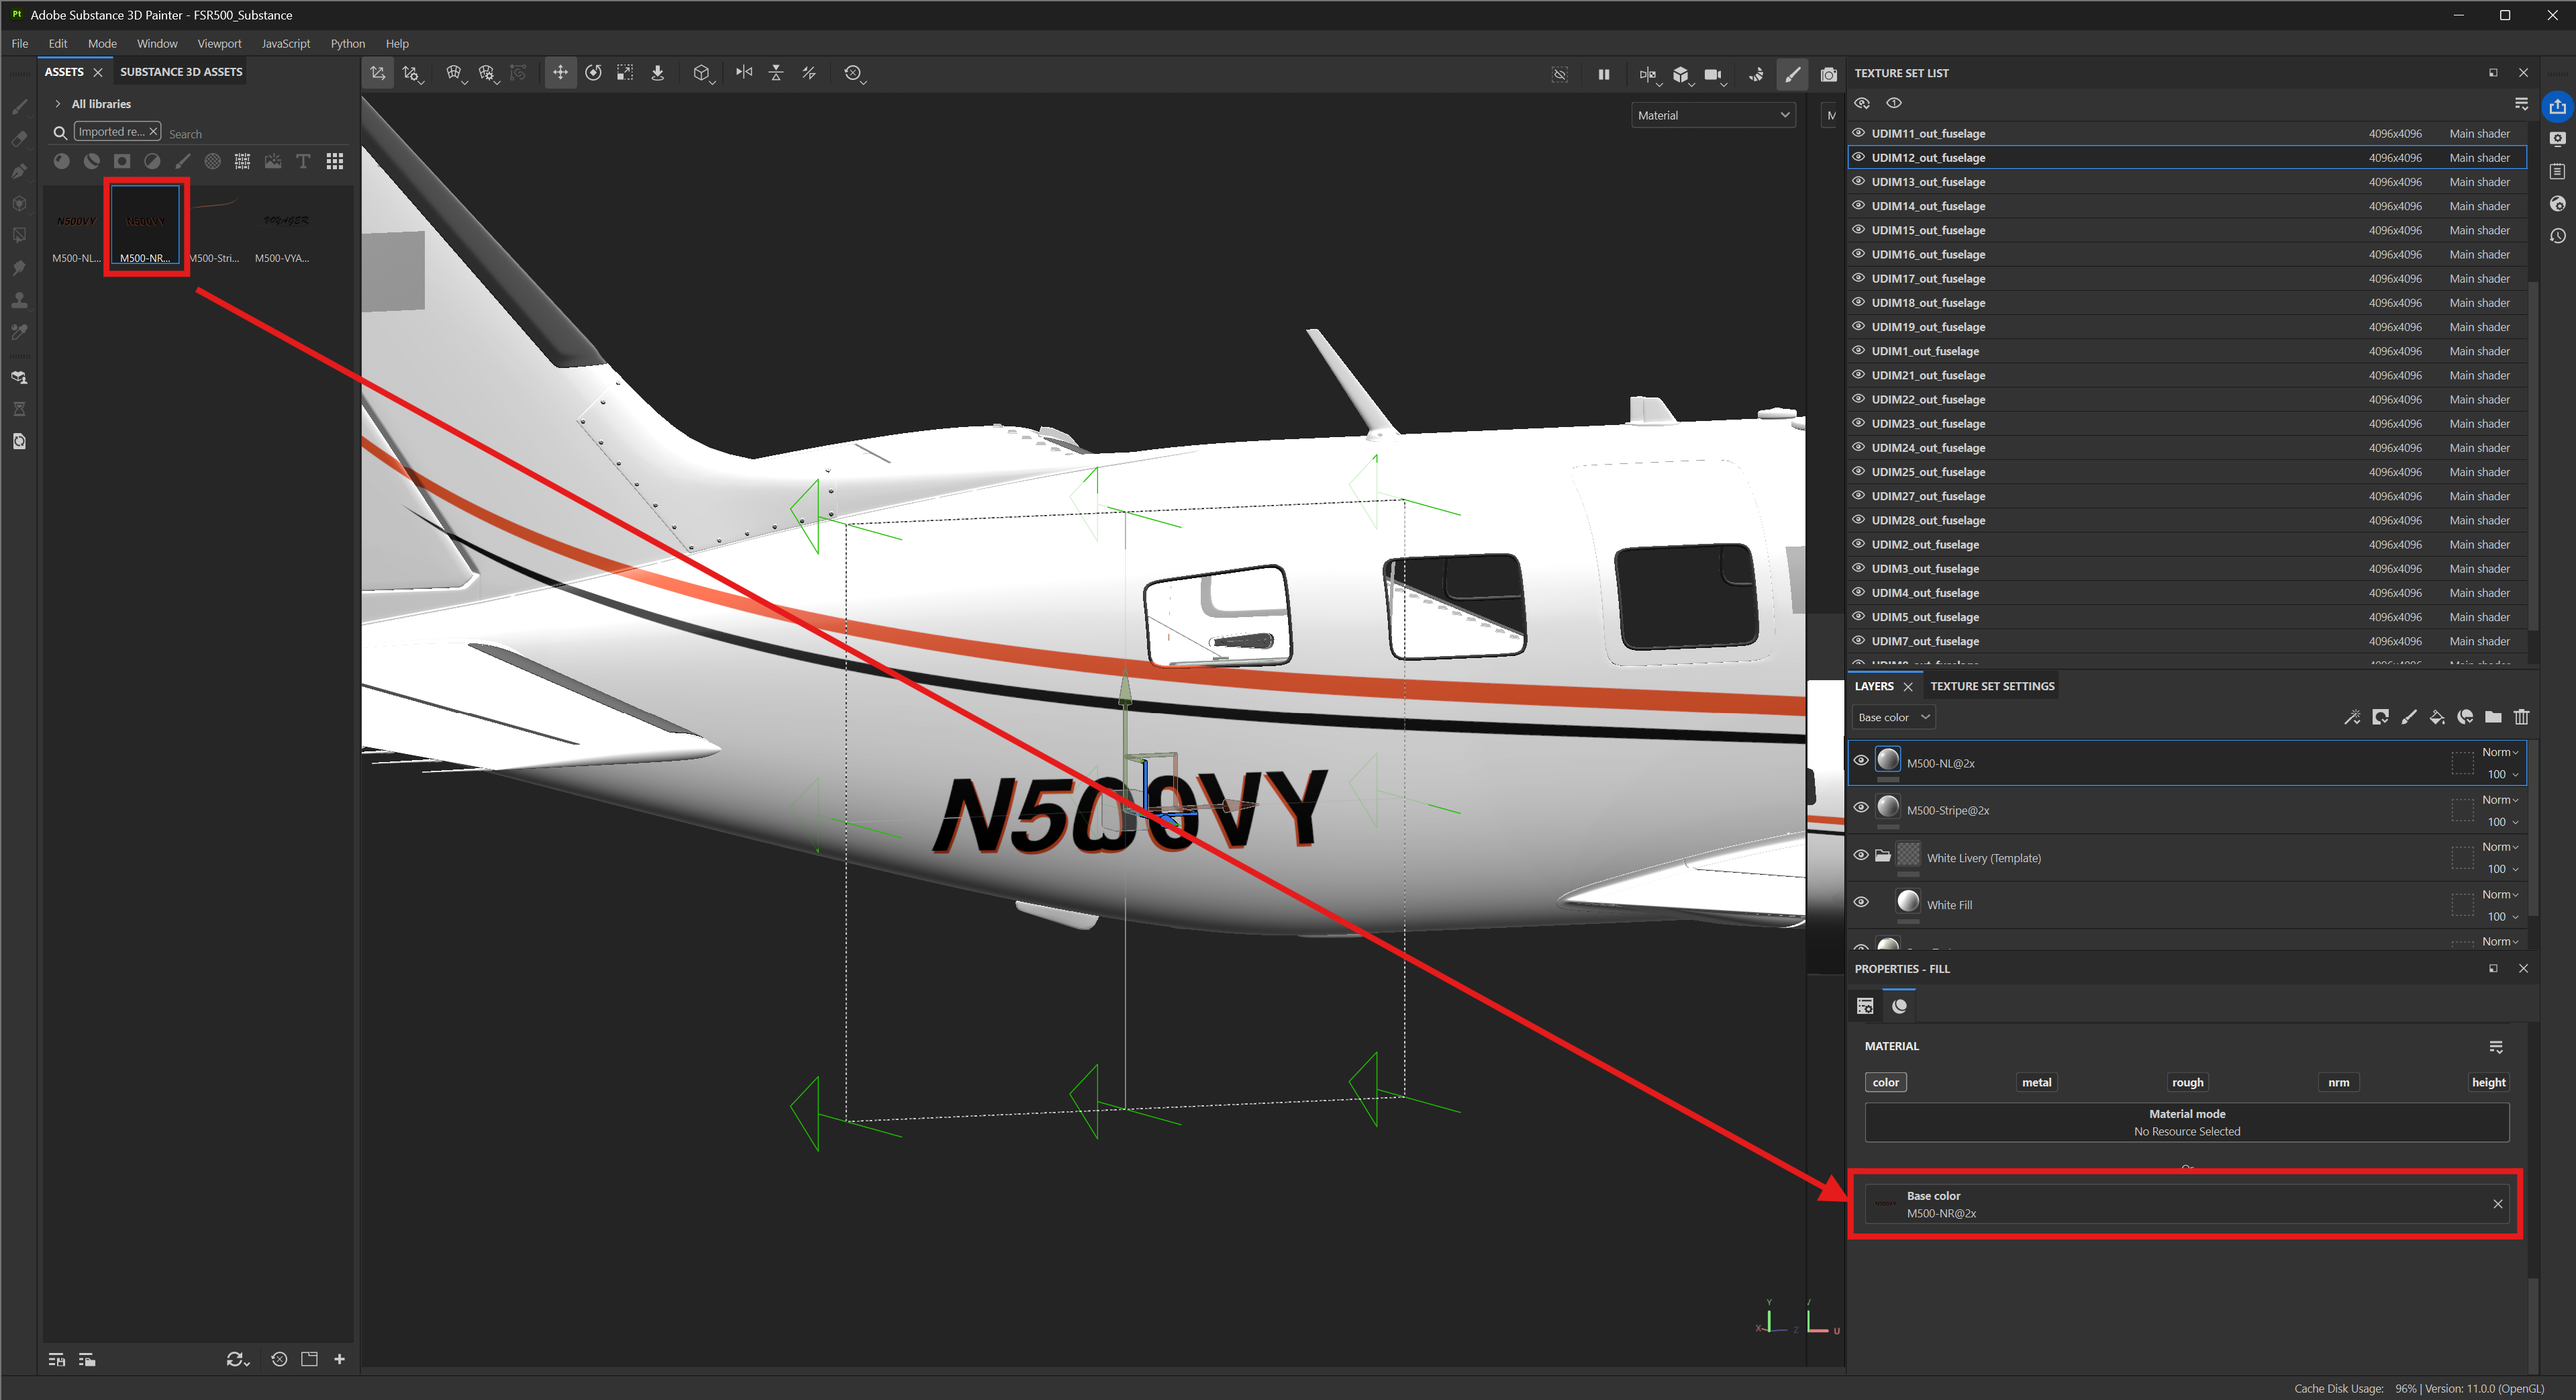The image size is (2576, 1400).
Task: Click the Material mode resource button
Action: (x=2187, y=1122)
